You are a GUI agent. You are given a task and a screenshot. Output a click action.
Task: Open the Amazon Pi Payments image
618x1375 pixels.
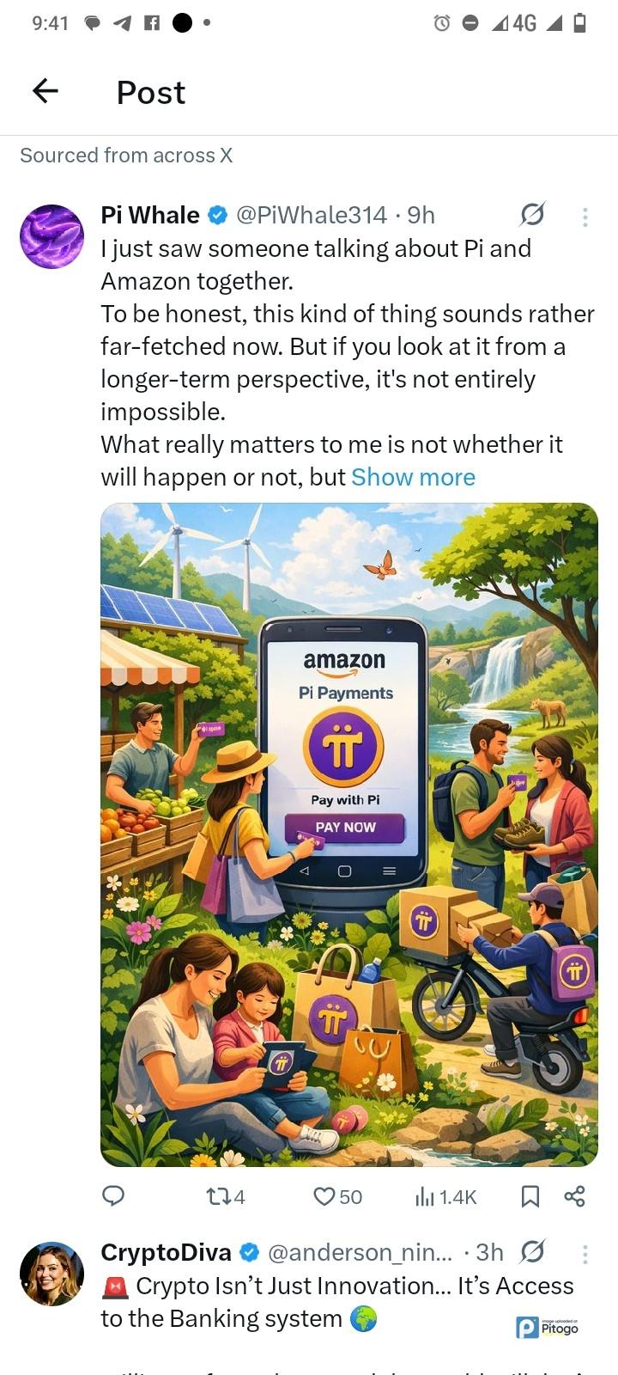[x=349, y=834]
